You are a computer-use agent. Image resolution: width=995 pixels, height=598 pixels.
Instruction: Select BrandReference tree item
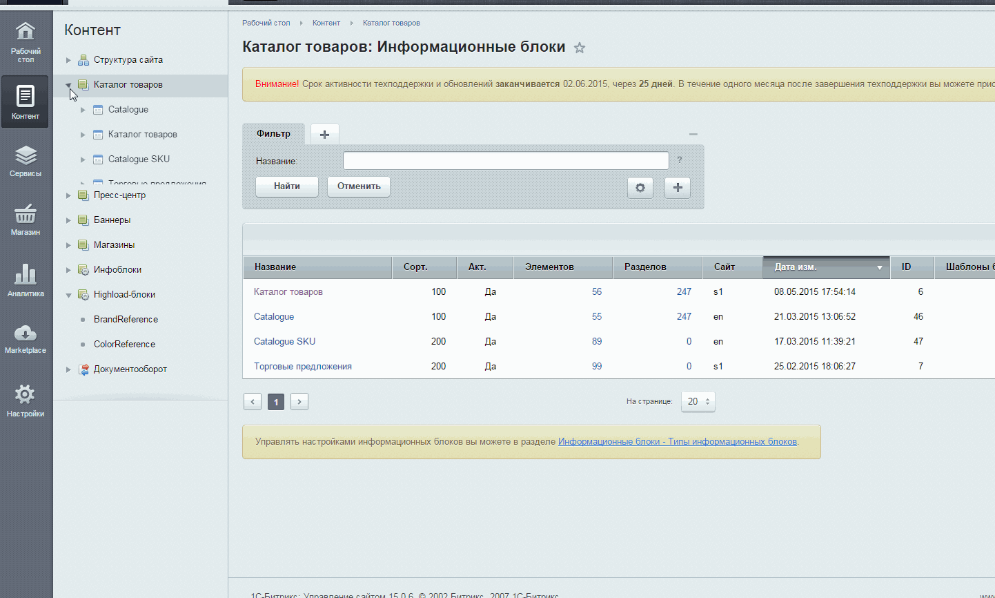point(126,320)
